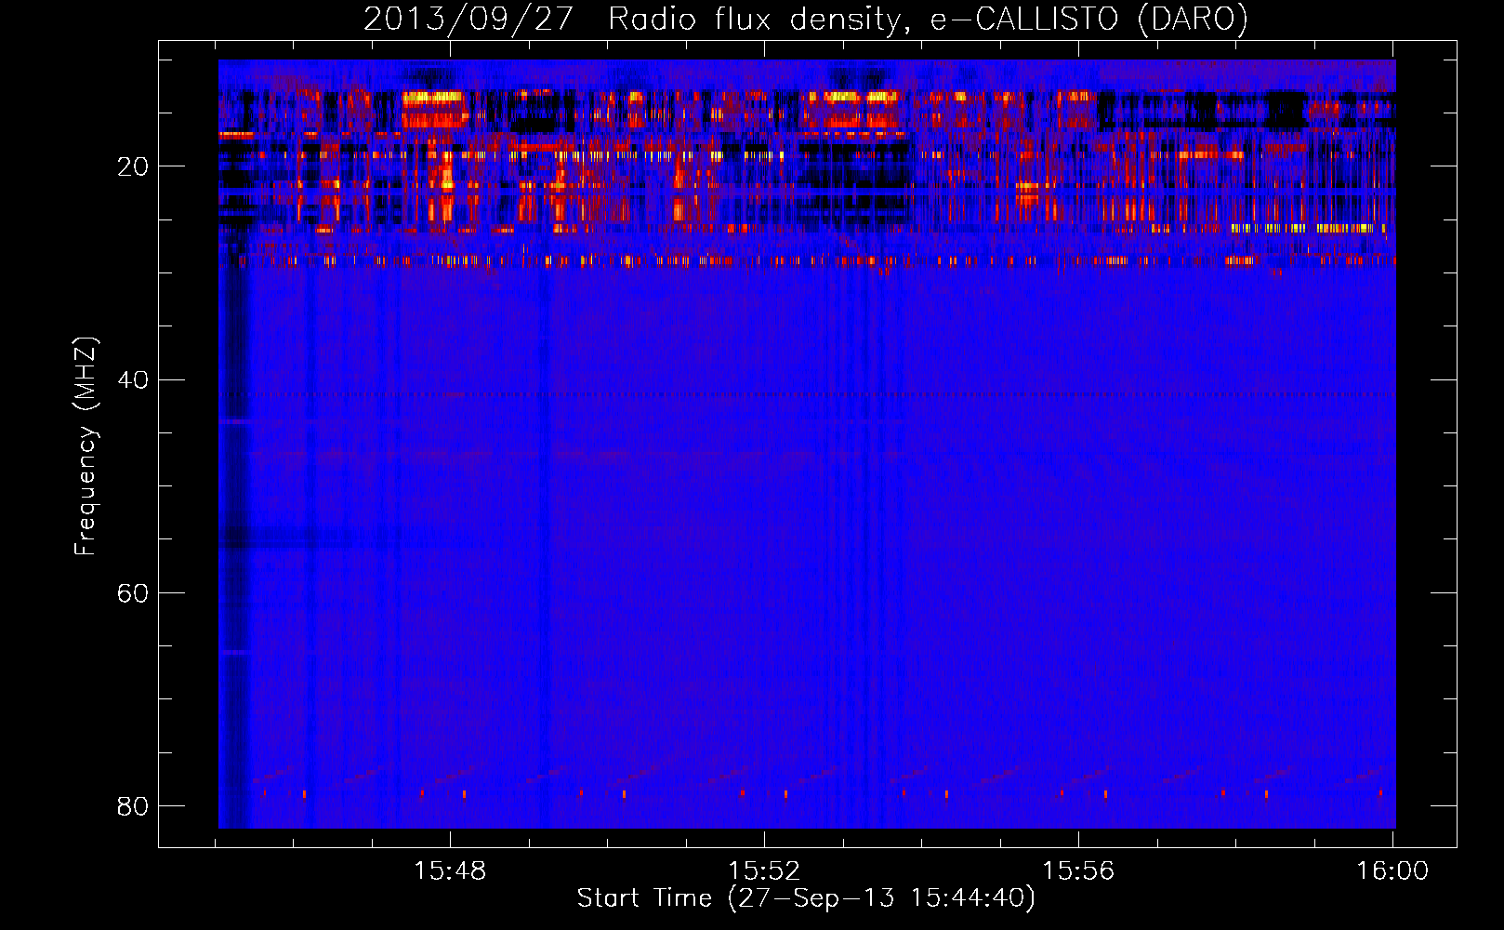This screenshot has height=930, width=1504.
Task: Click the 'Start Time (27-Sep-13 15:44:40)' label
Action: pos(806,898)
